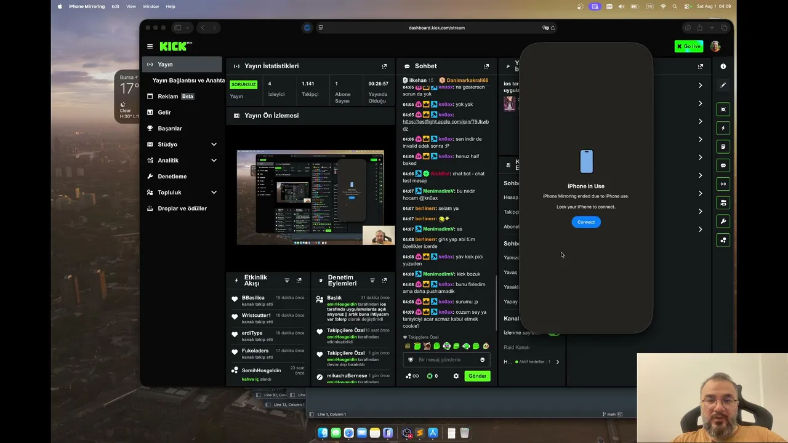Click username Danimarkakrali66 at top of chat
Screen dimensions: 788x443
tap(467, 81)
